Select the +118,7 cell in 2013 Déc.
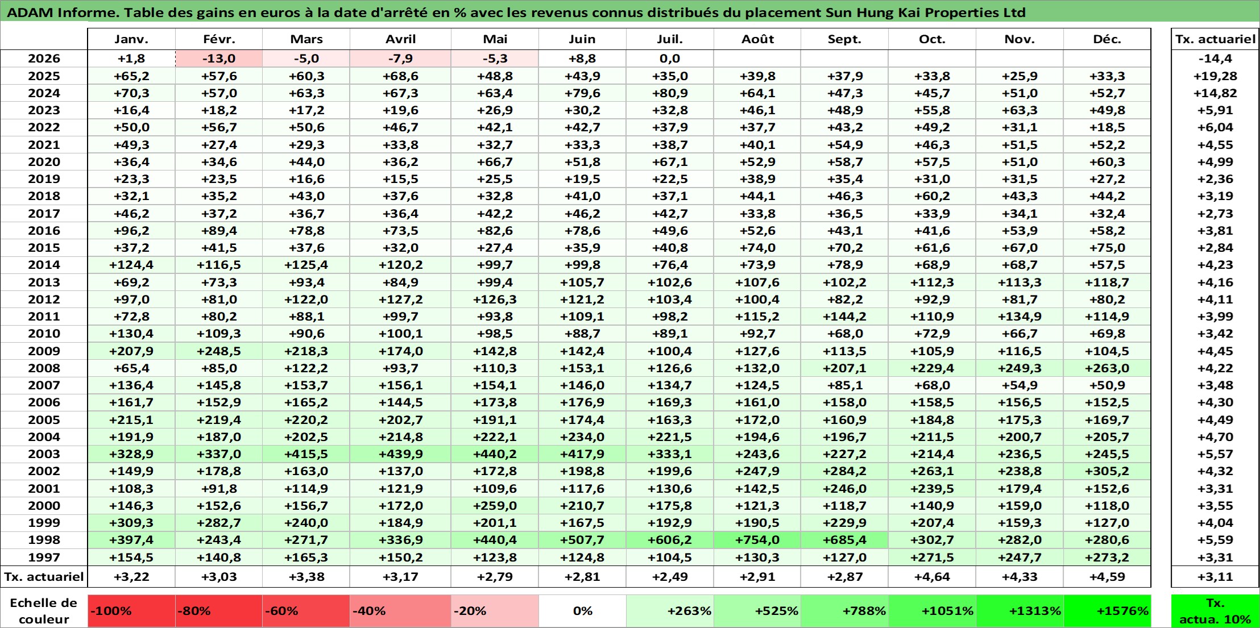This screenshot has width=1260, height=628. [x=1107, y=282]
